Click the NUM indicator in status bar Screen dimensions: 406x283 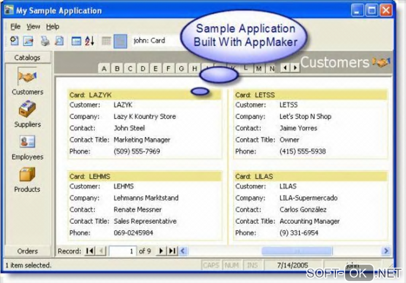click(232, 265)
